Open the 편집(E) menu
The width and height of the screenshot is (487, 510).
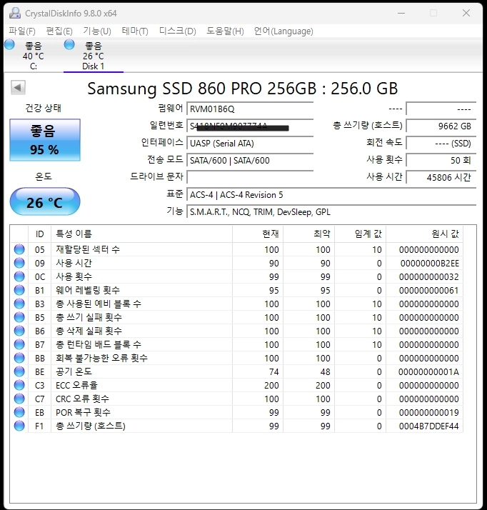(x=59, y=31)
